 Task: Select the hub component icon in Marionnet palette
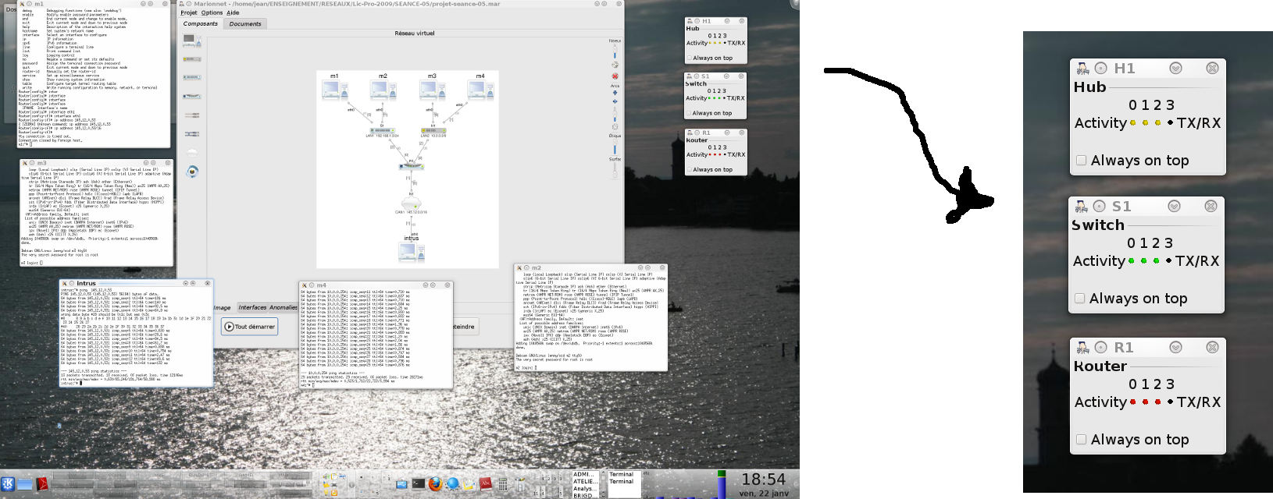point(192,58)
